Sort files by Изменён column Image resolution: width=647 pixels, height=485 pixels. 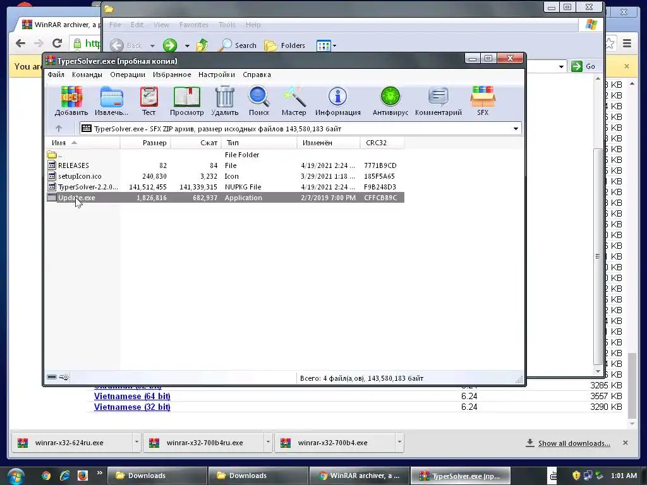coord(329,143)
